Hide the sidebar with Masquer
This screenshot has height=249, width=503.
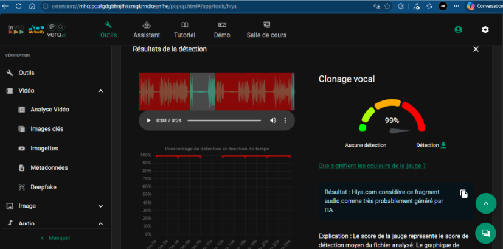click(55, 238)
